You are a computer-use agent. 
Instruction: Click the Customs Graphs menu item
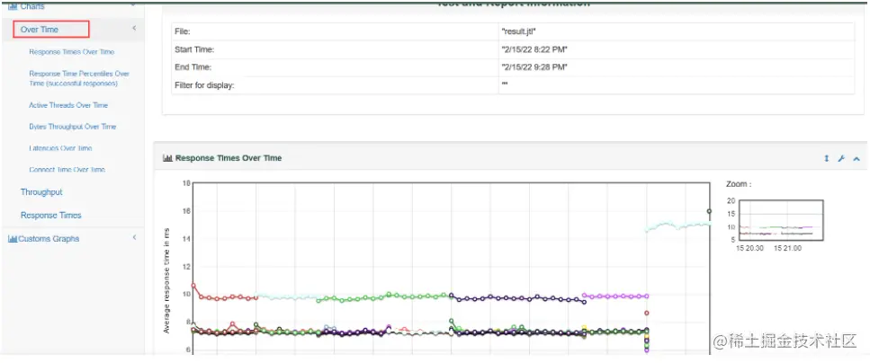click(49, 239)
